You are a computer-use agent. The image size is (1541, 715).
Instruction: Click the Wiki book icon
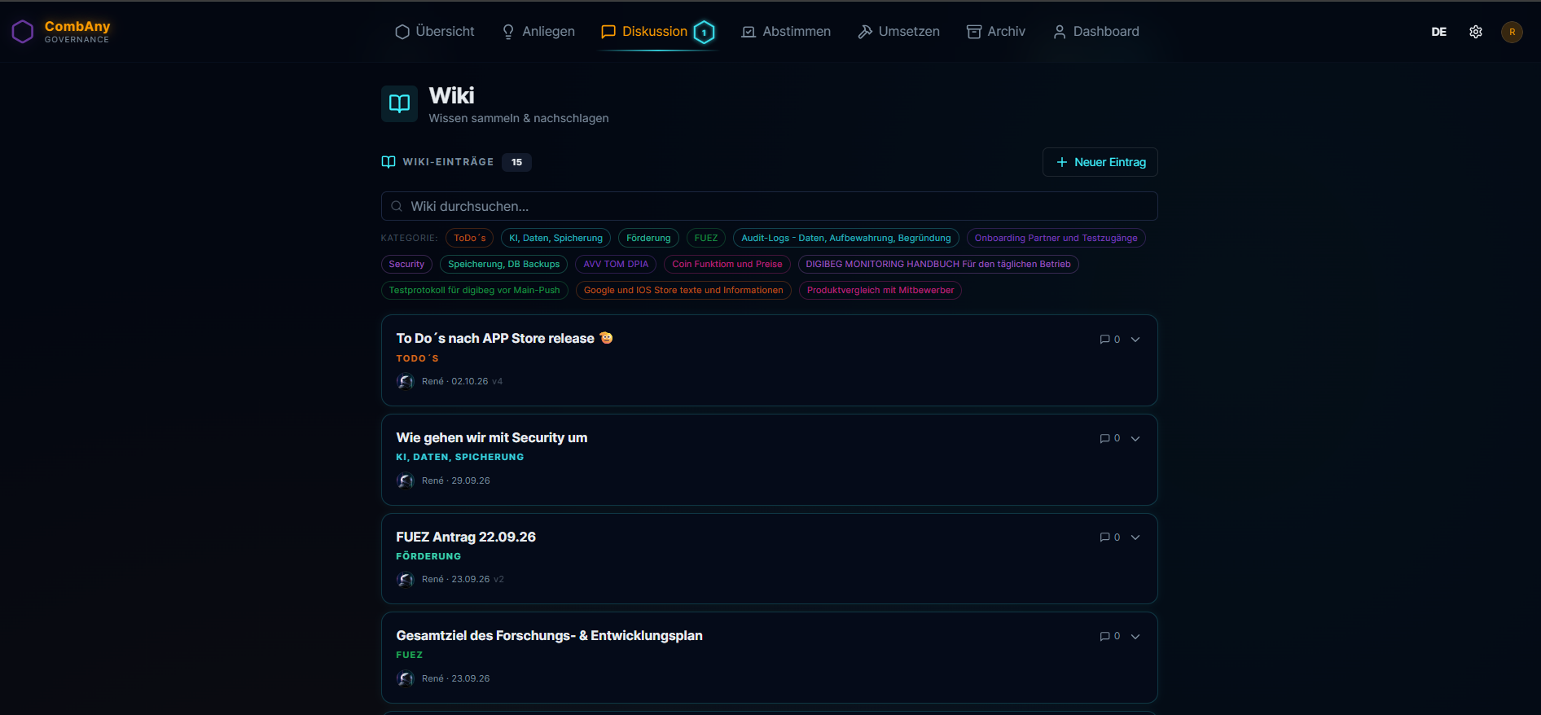(399, 103)
